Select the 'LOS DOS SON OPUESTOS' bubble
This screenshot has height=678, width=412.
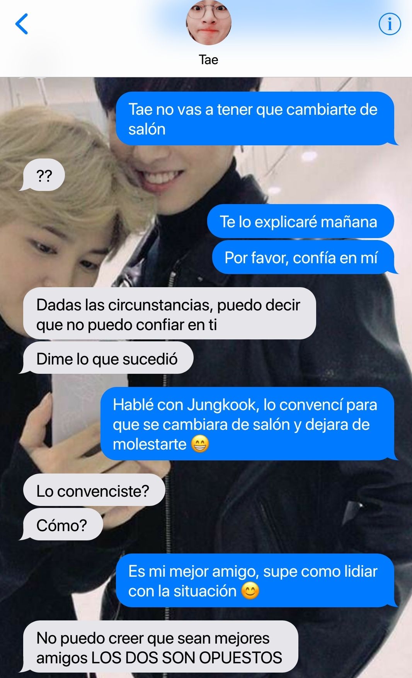[x=160, y=647]
